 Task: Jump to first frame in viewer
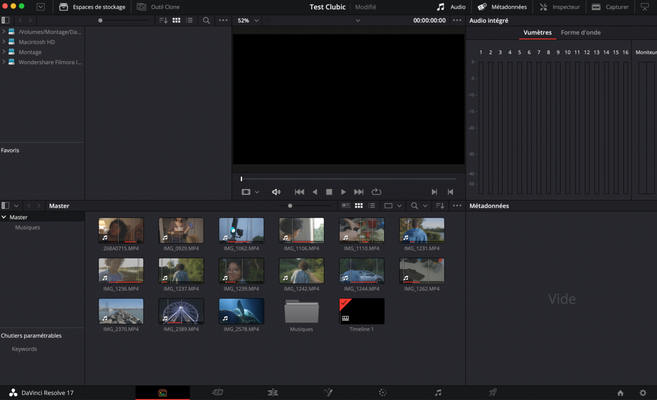point(299,192)
